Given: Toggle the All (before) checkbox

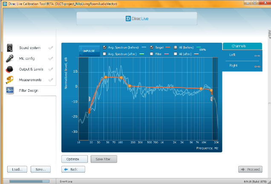Looking at the screenshot, I should click(x=176, y=47).
